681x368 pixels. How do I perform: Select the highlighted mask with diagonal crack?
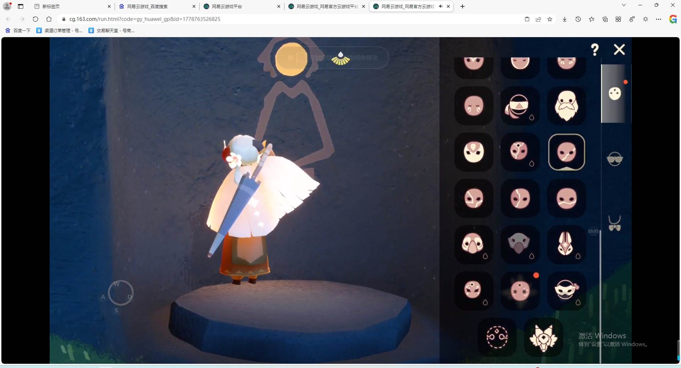click(566, 152)
